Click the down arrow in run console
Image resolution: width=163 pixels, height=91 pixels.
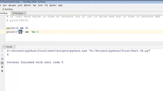[2, 55]
